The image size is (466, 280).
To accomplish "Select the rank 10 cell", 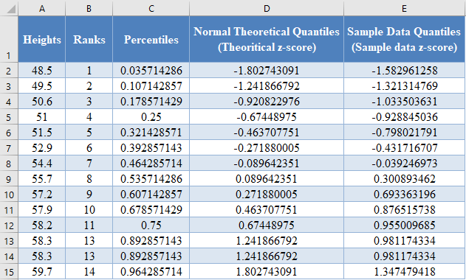I will [x=89, y=210].
